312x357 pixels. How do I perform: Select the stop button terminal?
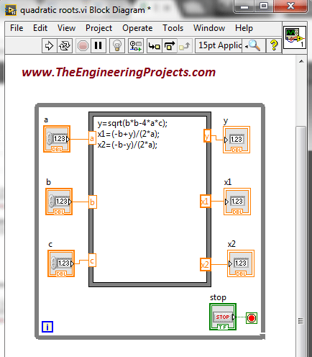pyautogui.click(x=223, y=317)
